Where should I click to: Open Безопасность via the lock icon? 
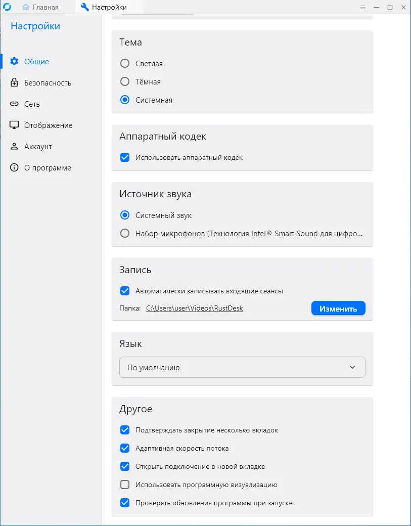point(14,83)
